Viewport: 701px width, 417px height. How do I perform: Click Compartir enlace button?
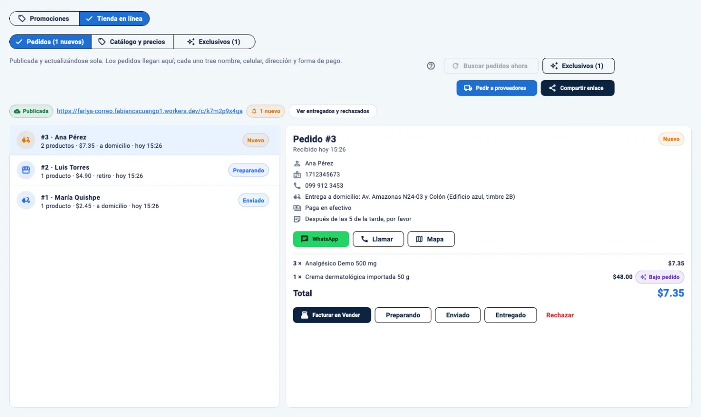click(577, 88)
